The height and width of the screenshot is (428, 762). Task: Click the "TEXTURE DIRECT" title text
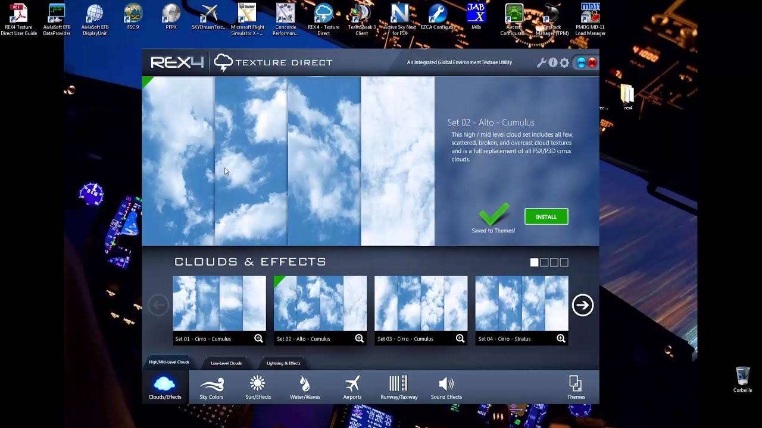point(284,62)
